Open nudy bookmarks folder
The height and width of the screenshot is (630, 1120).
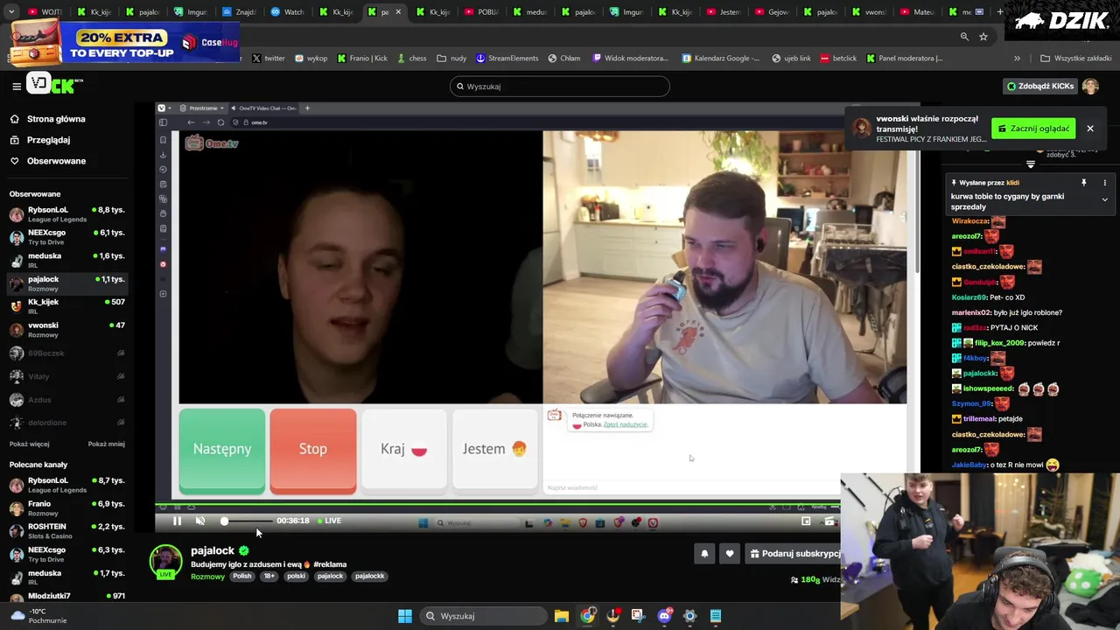coord(451,59)
